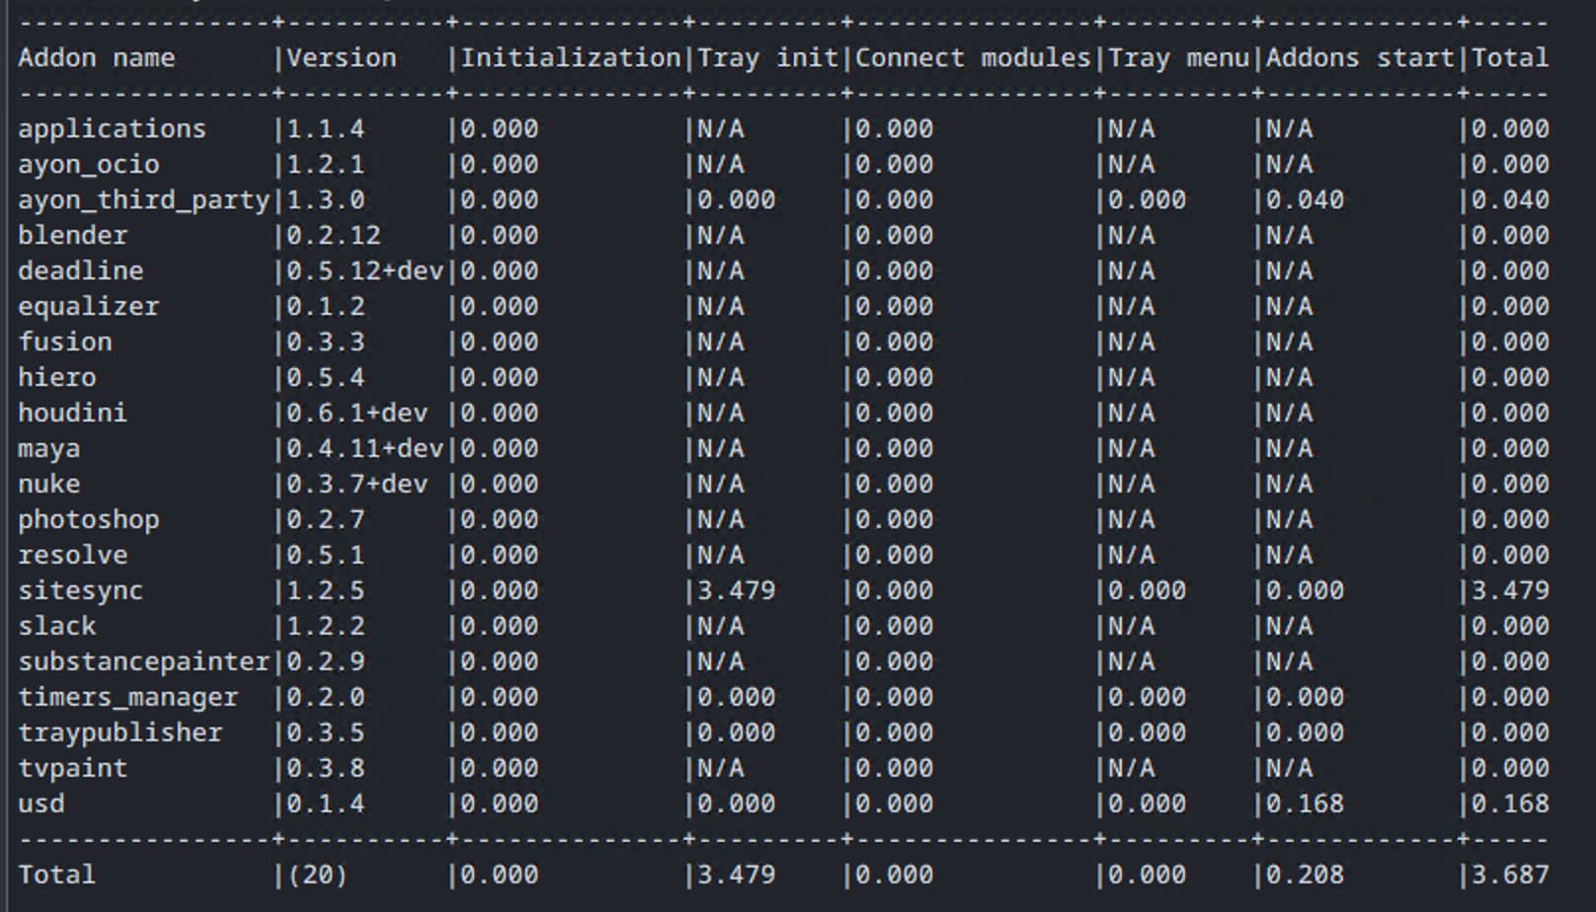Click the 'Initialization' column header

[x=571, y=58]
